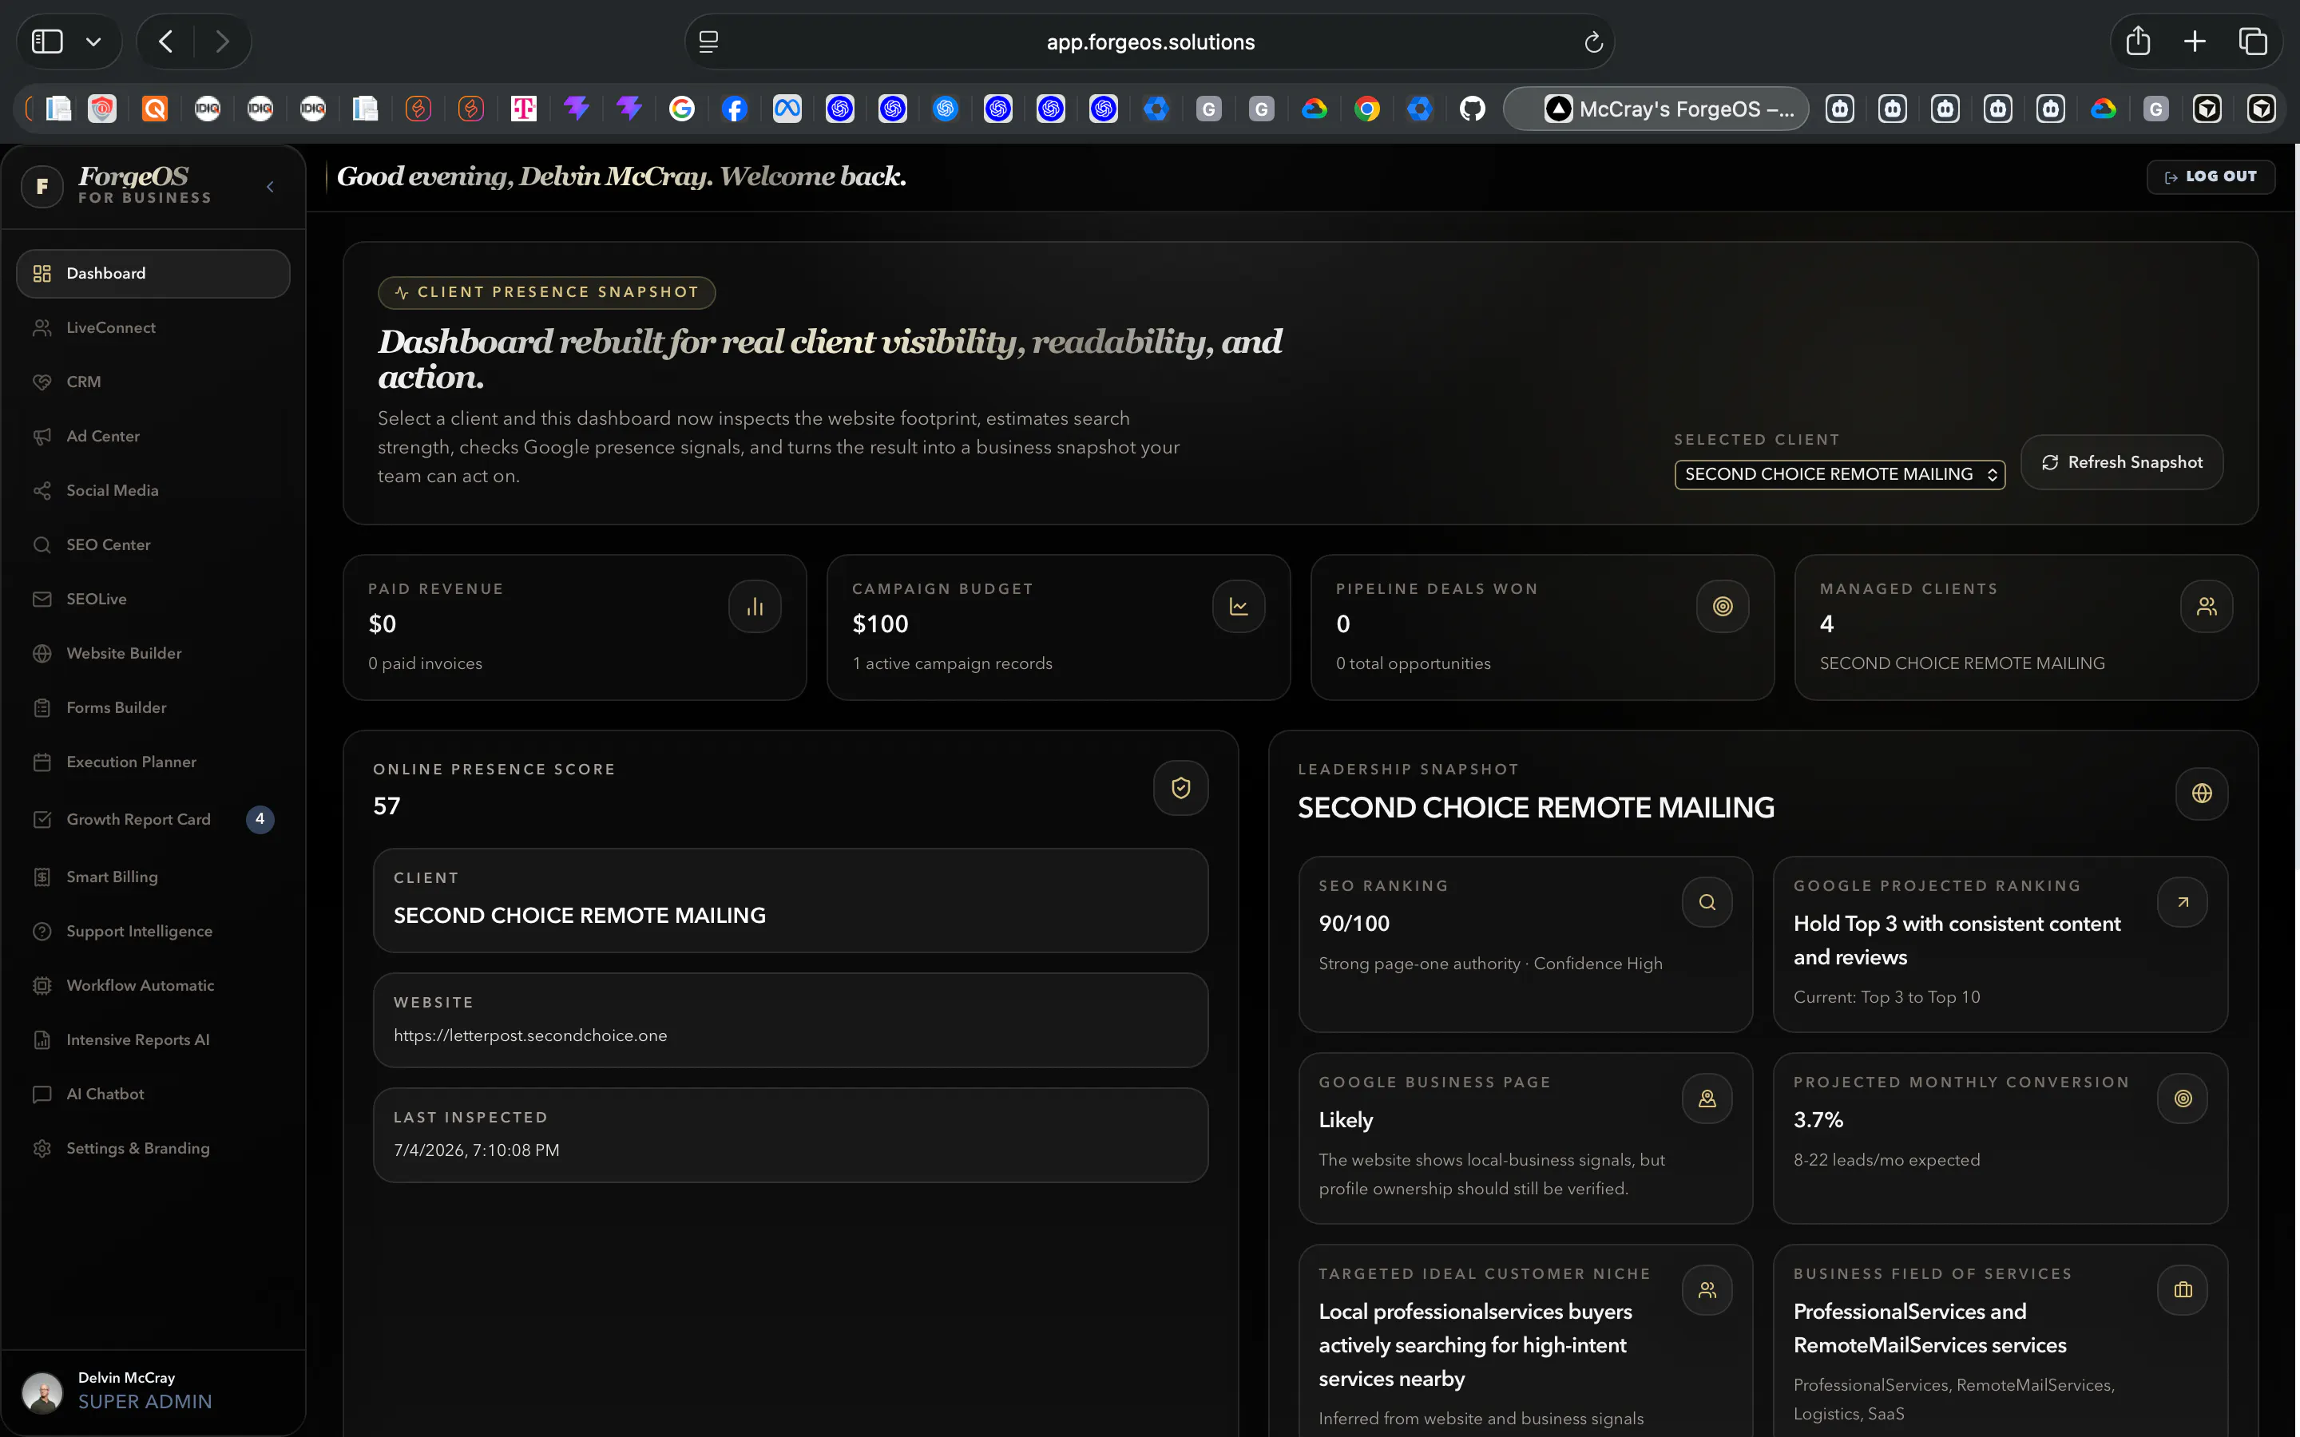
Task: Click the AI Chatbot message icon
Action: tap(42, 1094)
